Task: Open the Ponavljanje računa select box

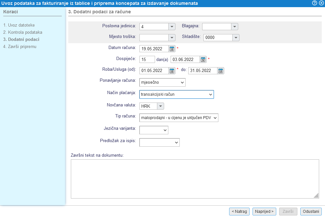Action: [162, 82]
